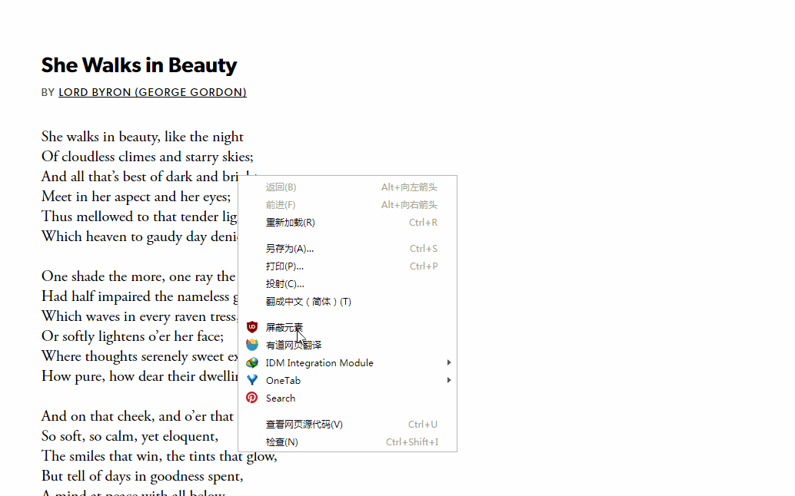Choose 投射(C)... to cast the page
This screenshot has width=795, height=496.
[x=284, y=284]
